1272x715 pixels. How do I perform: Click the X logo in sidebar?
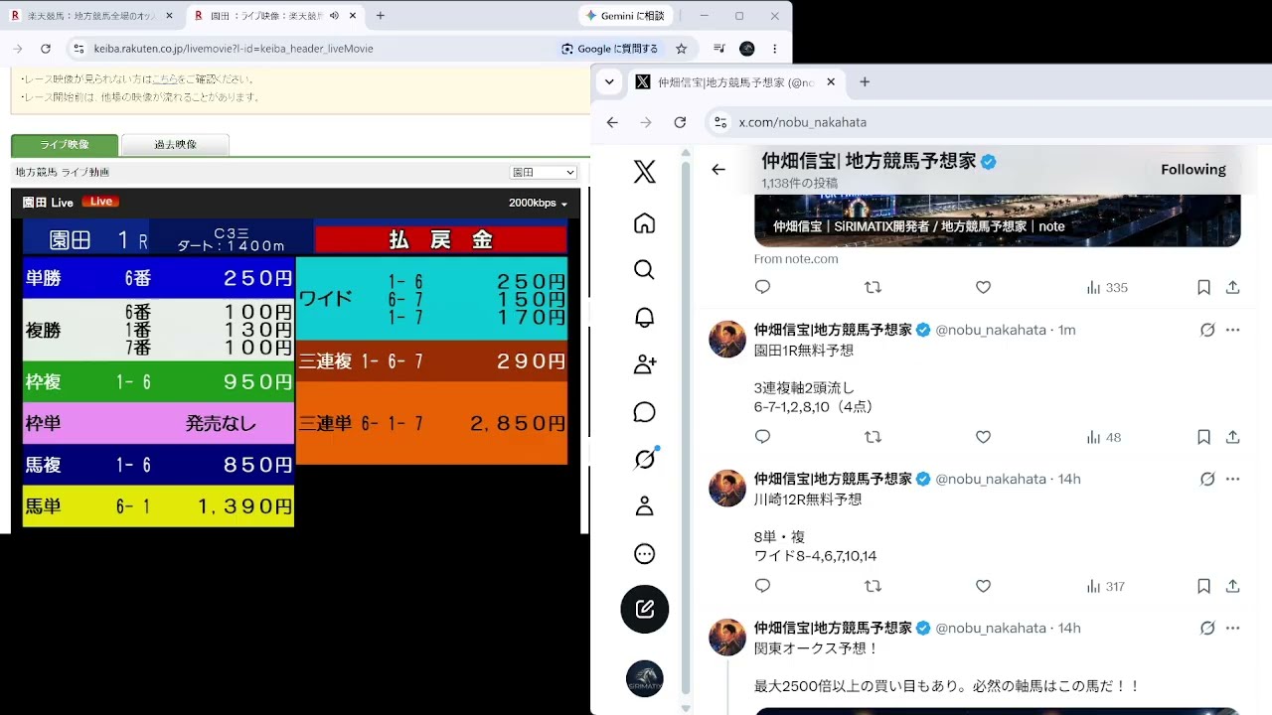click(644, 172)
